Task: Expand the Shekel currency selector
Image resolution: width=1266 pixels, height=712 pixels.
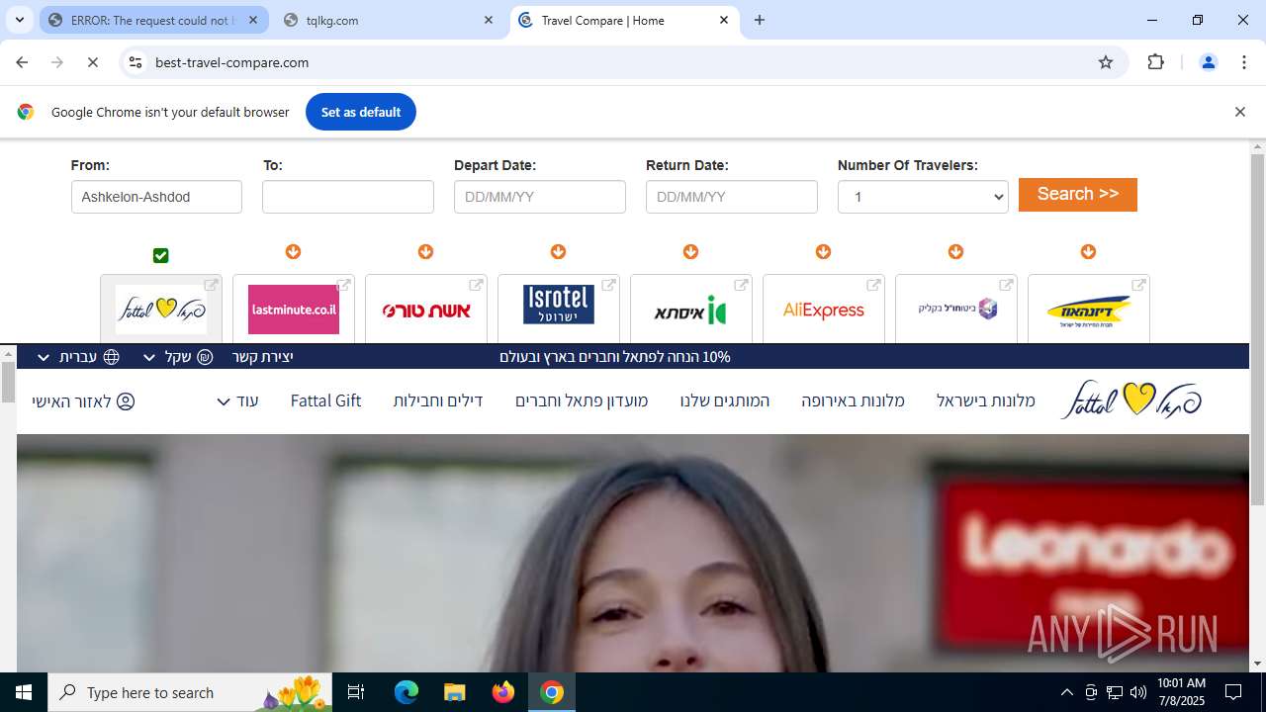Action: point(178,357)
